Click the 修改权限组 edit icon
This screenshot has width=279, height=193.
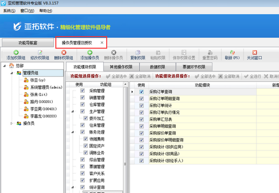[x=40, y=52]
